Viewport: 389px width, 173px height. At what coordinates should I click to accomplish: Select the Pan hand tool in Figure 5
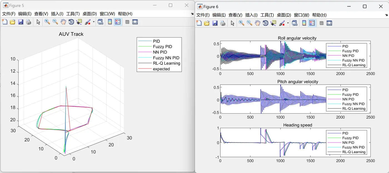point(63,22)
